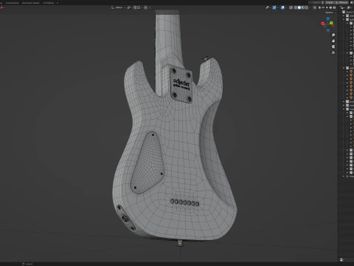Open object visibility selector dropdown
354x266 pixels.
click(x=268, y=7)
